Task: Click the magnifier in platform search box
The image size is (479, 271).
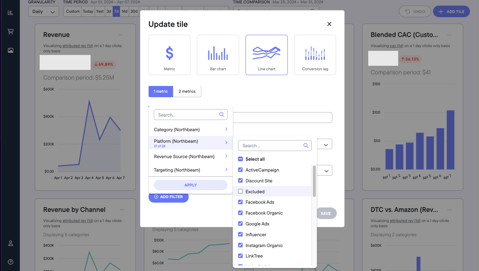Action: click(306, 145)
